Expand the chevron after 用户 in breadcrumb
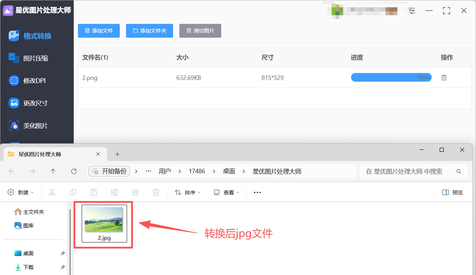476x275 pixels. tap(180, 171)
